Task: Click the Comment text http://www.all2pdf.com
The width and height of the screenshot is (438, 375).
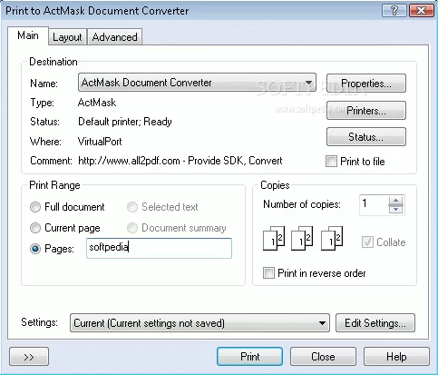Action: tap(129, 161)
